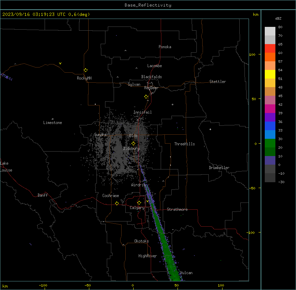
Task: Click the yellow diamond marker above Calgary label
Action: [139, 203]
